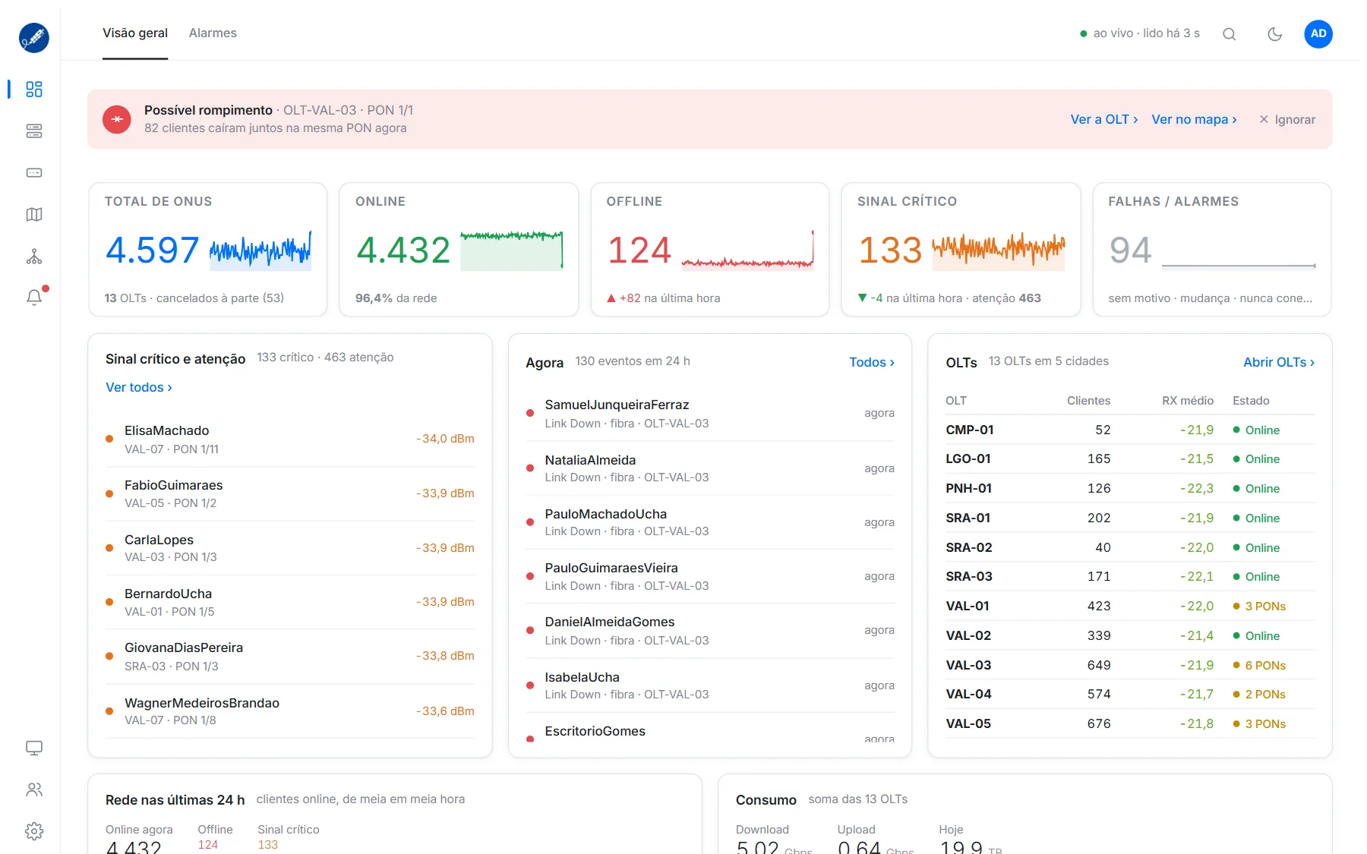Open the OLT servers icon in sidebar
This screenshot has width=1367, height=854.
[34, 131]
